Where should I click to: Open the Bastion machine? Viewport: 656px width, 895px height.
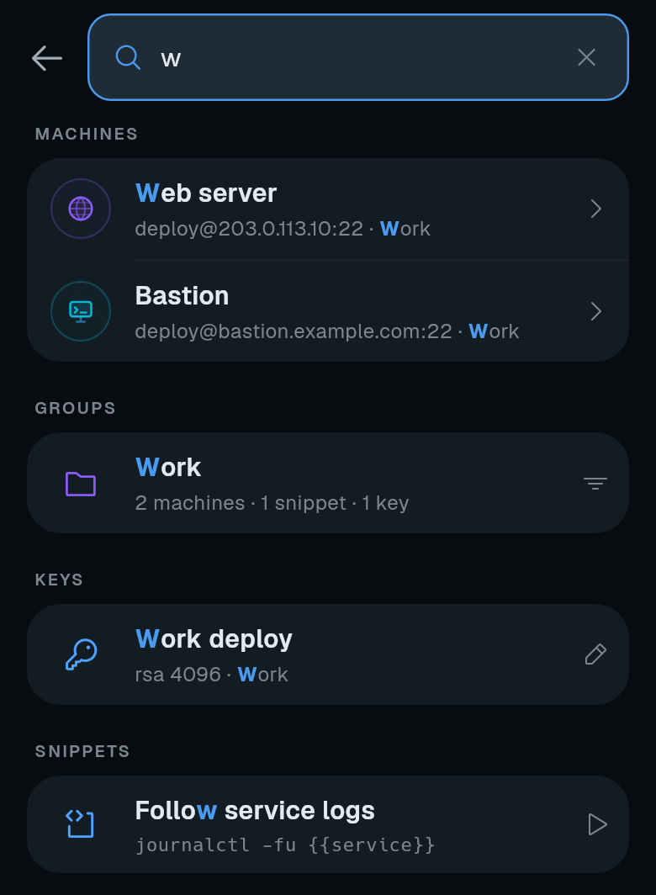tap(328, 311)
